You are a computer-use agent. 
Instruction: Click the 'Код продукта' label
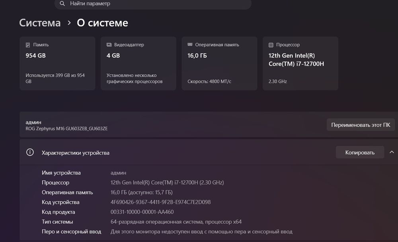click(x=59, y=212)
